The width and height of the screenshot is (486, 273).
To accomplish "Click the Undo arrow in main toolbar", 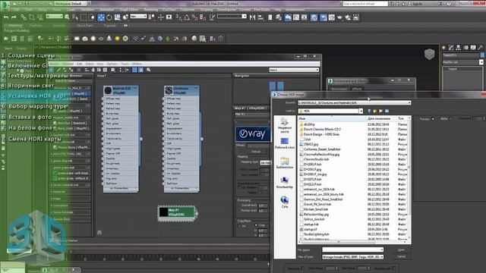I will (6, 17).
